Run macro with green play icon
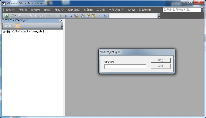Screen dimensions: 206x118 coord(60,16)
